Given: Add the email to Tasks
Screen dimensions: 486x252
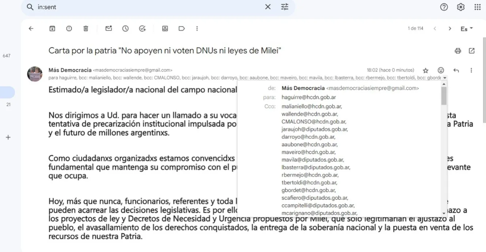Looking at the screenshot, I should point(143,28).
